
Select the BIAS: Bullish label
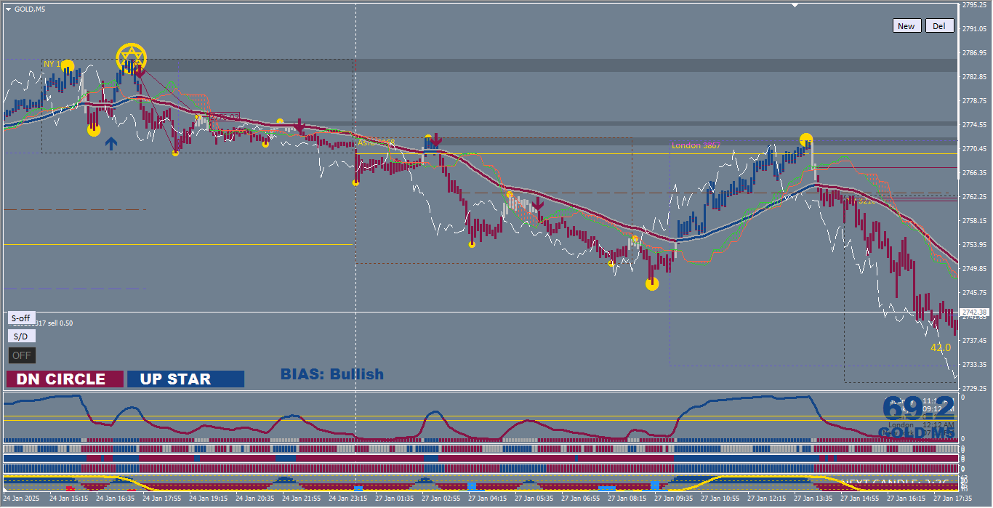click(x=331, y=374)
